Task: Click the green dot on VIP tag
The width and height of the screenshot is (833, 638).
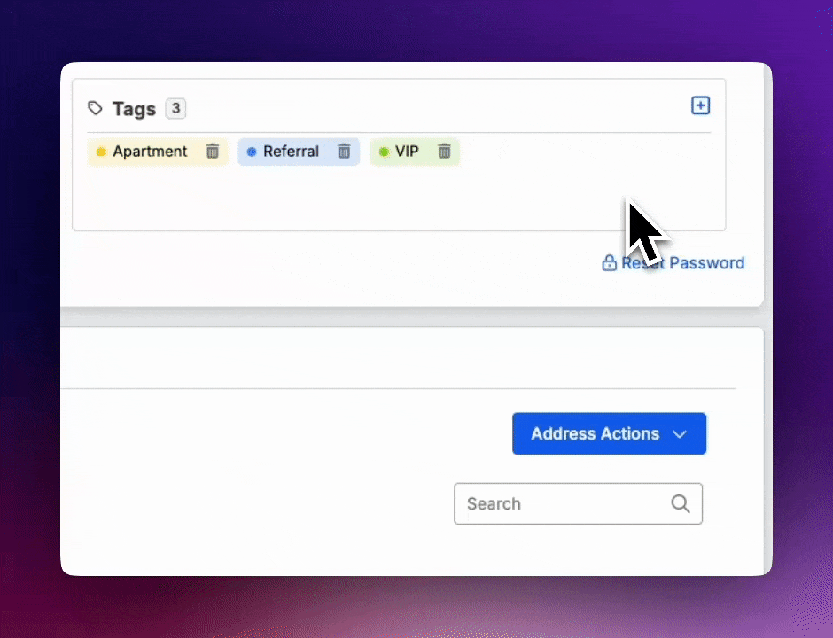Action: (x=384, y=152)
